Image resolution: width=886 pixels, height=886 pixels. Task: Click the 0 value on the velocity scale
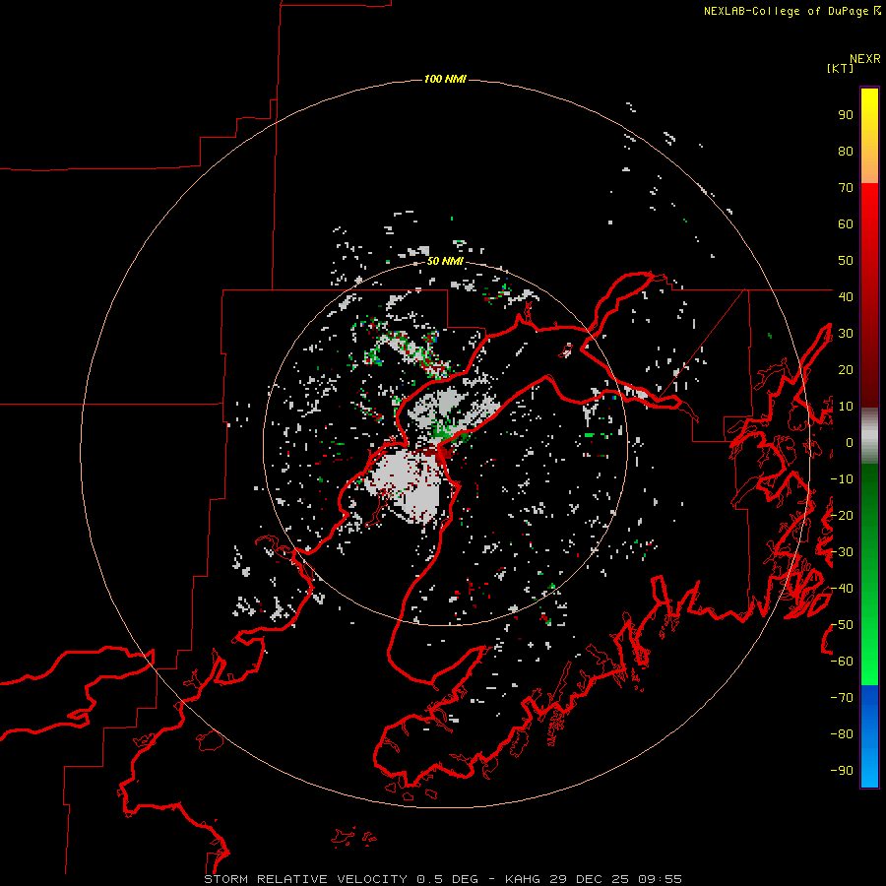850,442
